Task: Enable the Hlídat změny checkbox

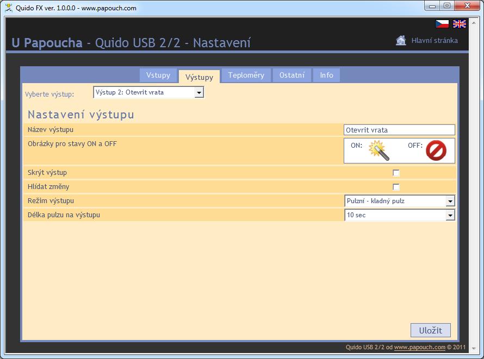Action: (396, 187)
